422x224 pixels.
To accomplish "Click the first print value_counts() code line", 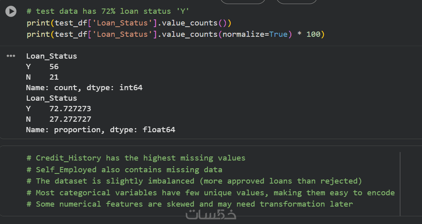I will (x=129, y=23).
